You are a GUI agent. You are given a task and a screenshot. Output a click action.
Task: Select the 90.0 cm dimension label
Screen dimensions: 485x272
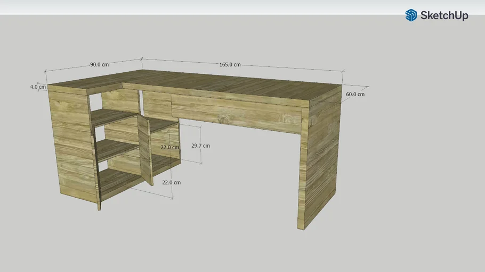point(99,64)
